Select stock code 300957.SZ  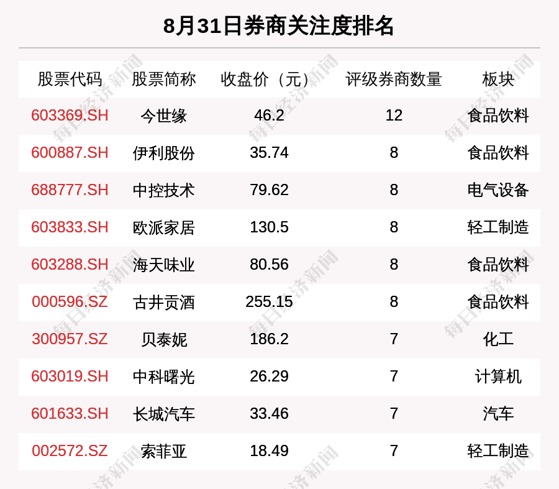[x=70, y=339]
